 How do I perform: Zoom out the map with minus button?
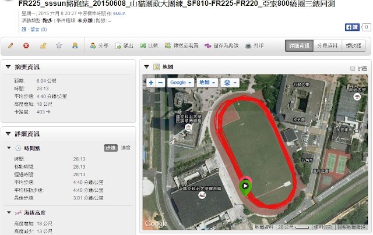[x=161, y=83]
